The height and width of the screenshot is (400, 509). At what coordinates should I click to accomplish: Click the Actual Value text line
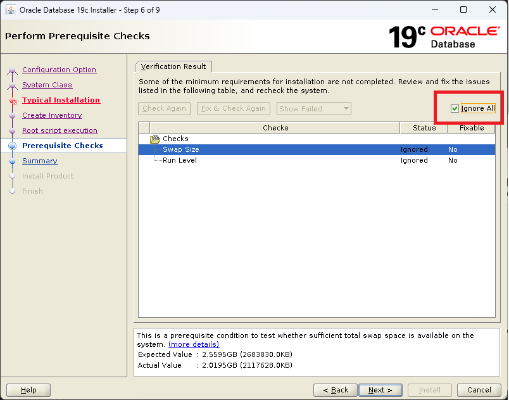pyautogui.click(x=215, y=365)
